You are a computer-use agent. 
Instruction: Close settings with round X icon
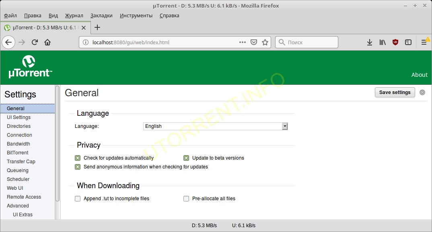(x=422, y=92)
